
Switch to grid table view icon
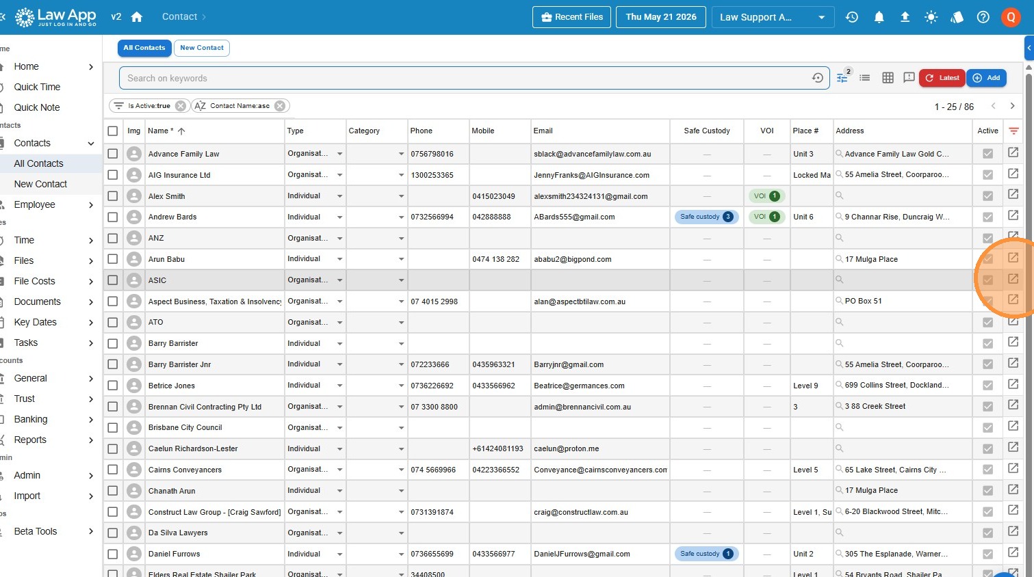(x=888, y=78)
